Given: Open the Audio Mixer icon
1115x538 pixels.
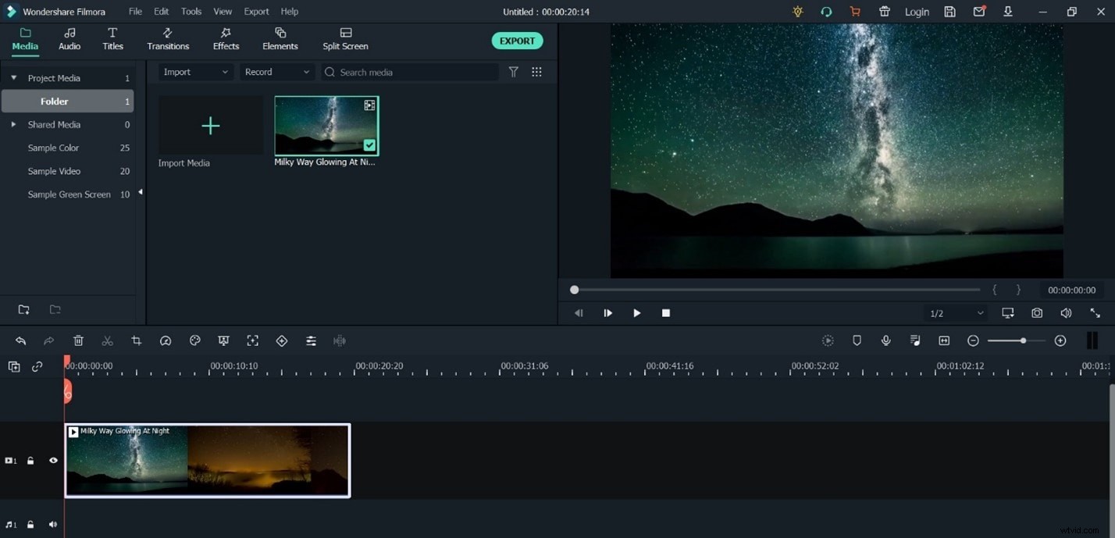Looking at the screenshot, I should 914,340.
